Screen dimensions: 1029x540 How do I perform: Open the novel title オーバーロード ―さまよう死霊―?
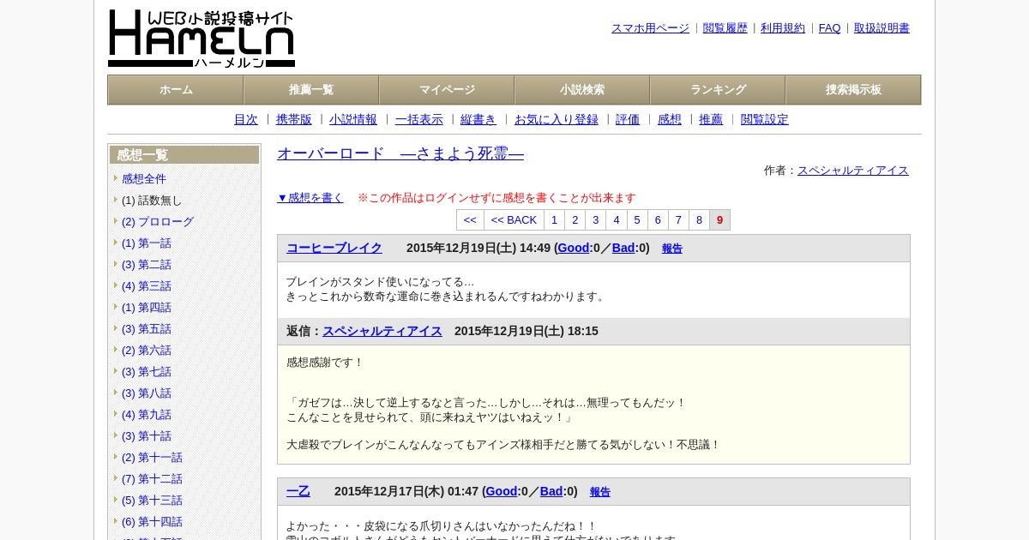pos(400,153)
